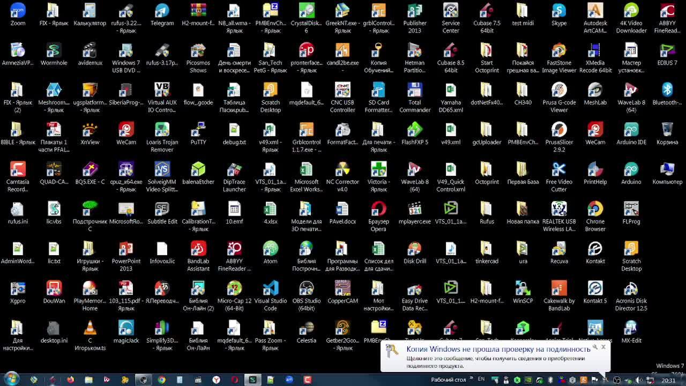Open Disk Drill desktop icon
Image resolution: width=686 pixels, height=386 pixels.
click(415, 253)
